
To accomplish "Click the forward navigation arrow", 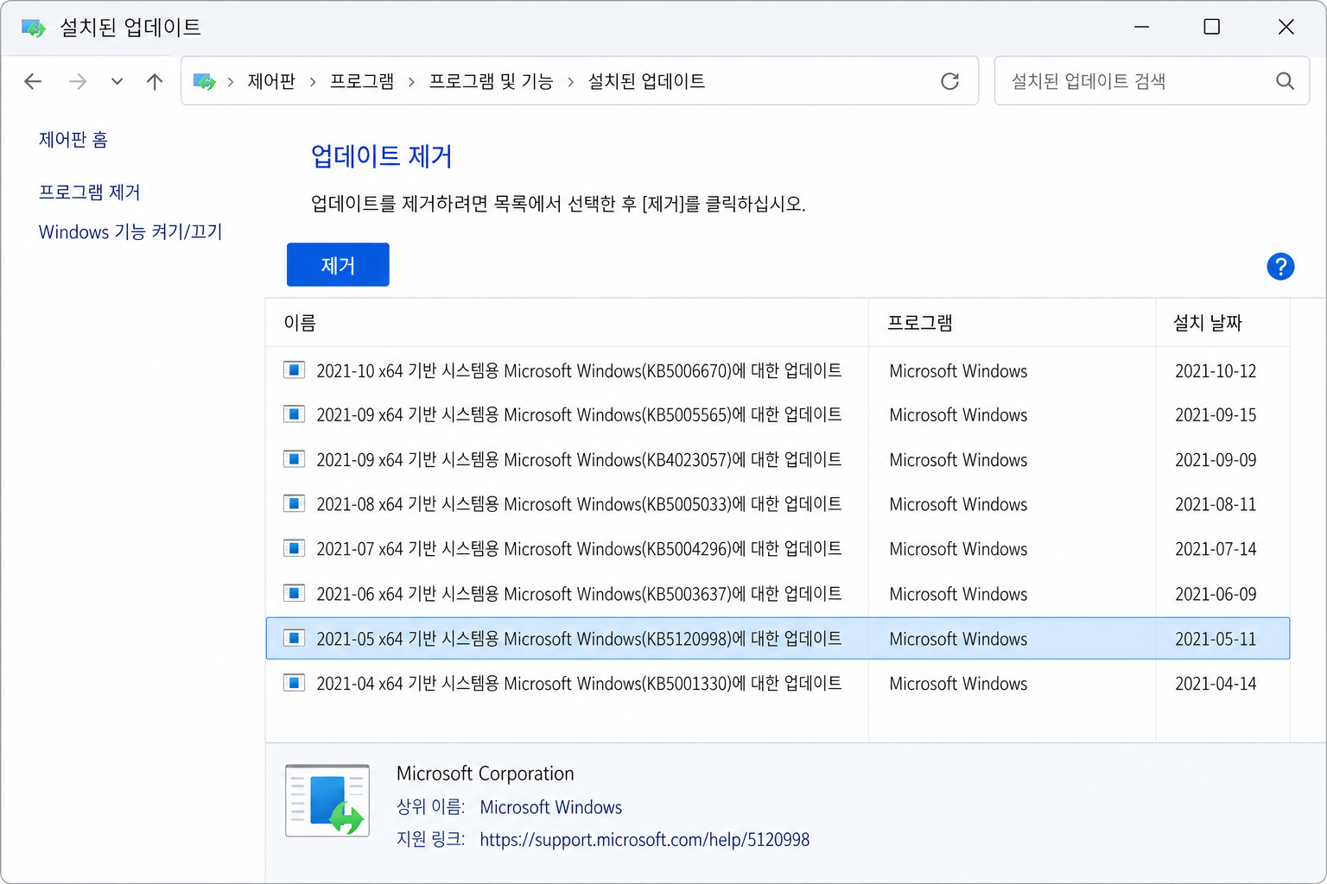I will (78, 81).
